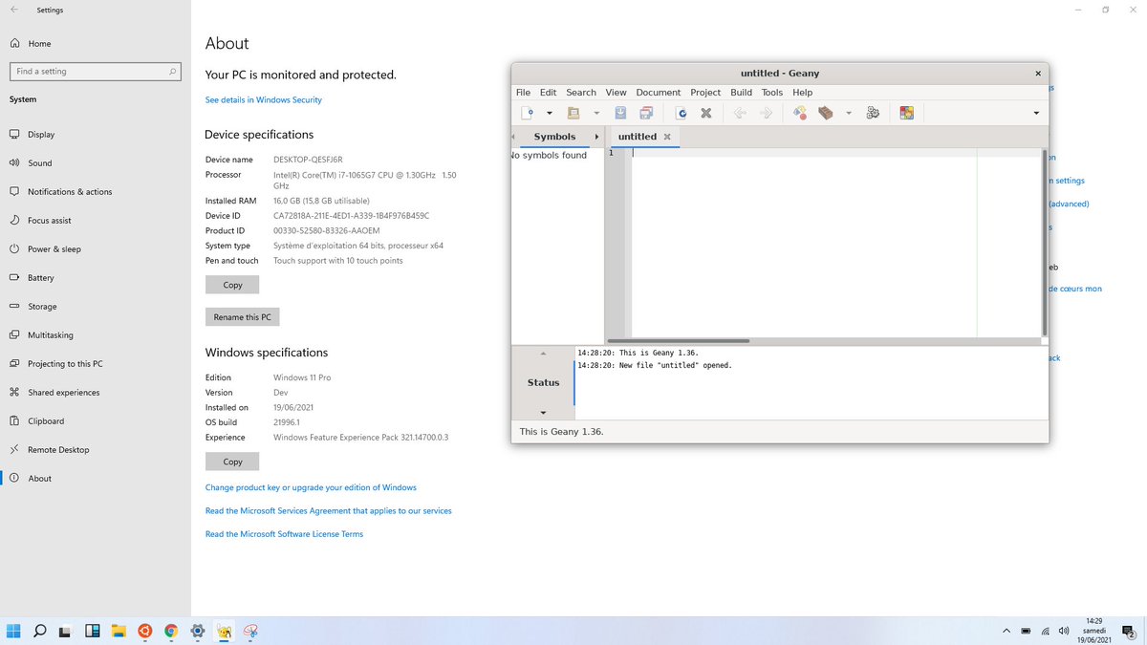Image resolution: width=1147 pixels, height=645 pixels.
Task: Click the Save file icon in Geany
Action: coord(620,113)
